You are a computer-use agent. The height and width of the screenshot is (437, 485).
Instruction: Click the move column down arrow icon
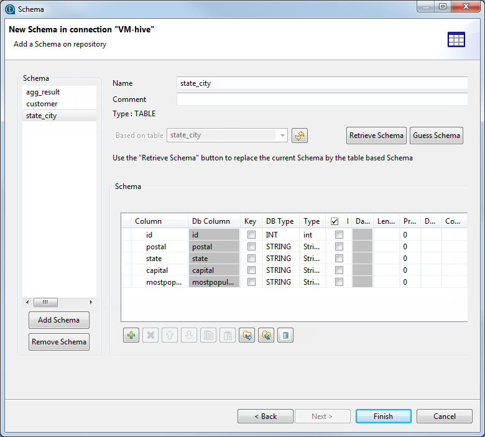(x=189, y=336)
